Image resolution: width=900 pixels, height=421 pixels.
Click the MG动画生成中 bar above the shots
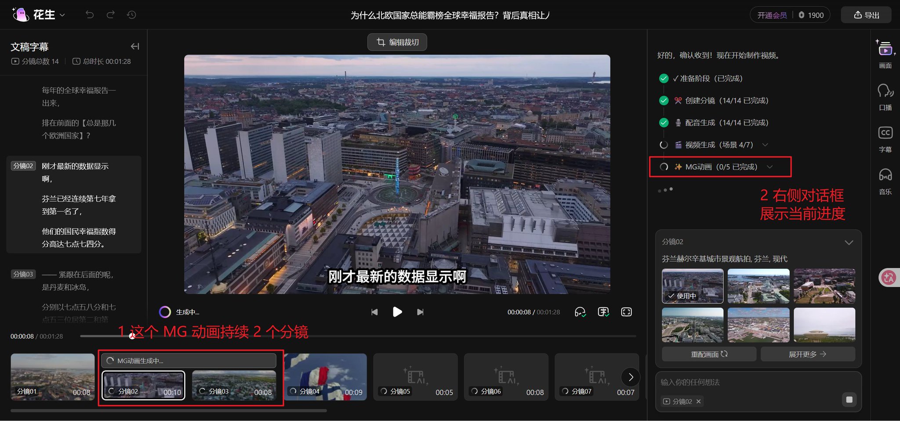[x=189, y=360]
